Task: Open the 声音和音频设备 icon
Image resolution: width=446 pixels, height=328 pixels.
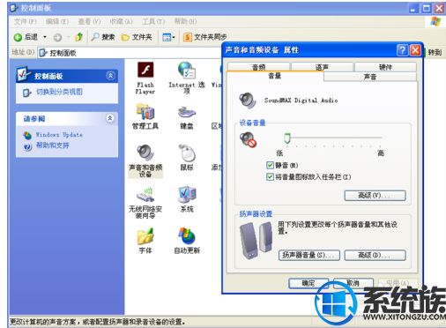Action: 145,153
